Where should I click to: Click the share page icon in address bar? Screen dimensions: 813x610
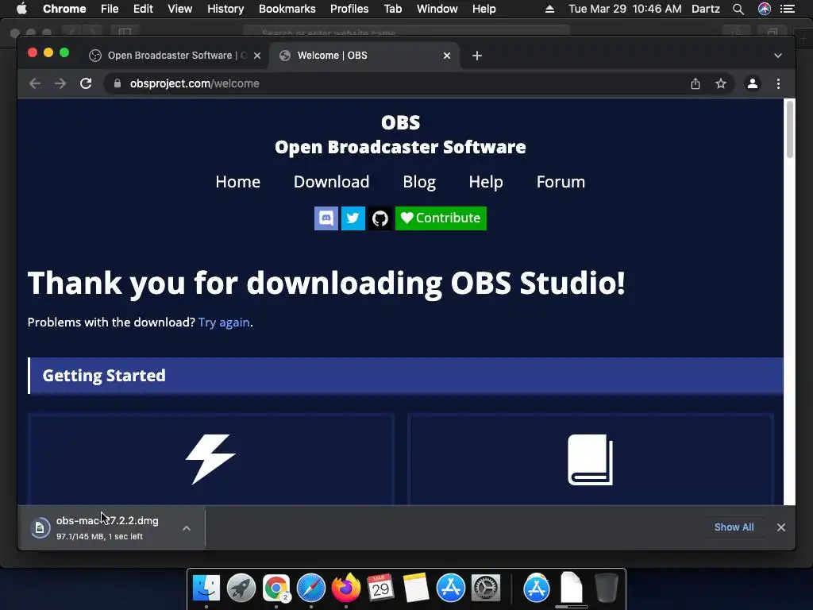pyautogui.click(x=695, y=83)
